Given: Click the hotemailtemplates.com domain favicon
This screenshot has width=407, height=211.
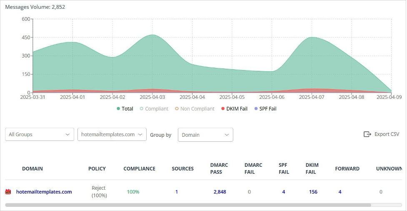Looking at the screenshot, I should click(7, 192).
